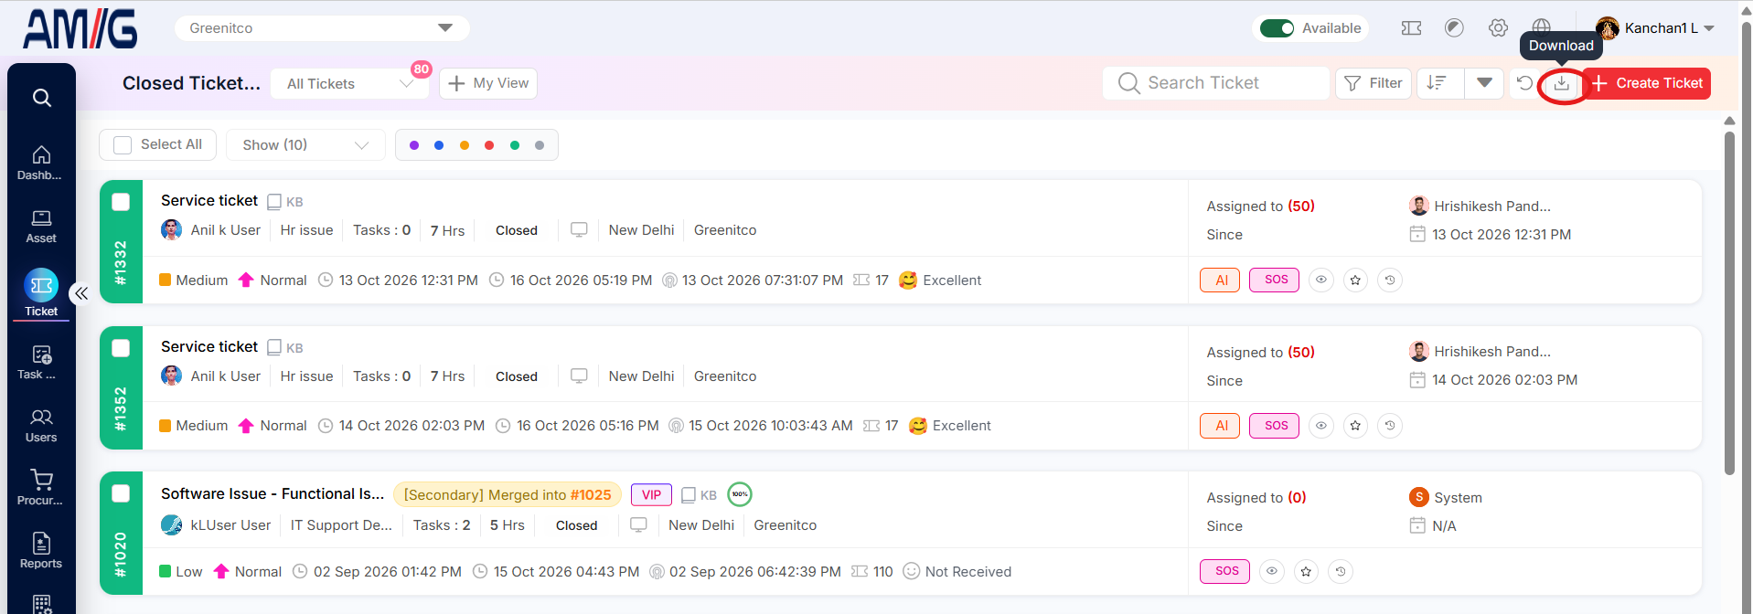Image resolution: width=1753 pixels, height=614 pixels.
Task: Open merged ticket link #1025
Action: click(591, 495)
